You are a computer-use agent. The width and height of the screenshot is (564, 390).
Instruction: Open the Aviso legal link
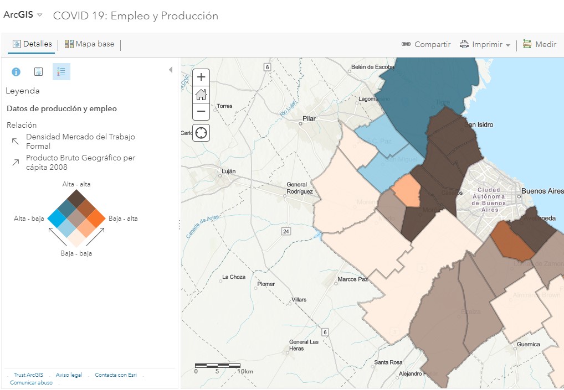69,375
